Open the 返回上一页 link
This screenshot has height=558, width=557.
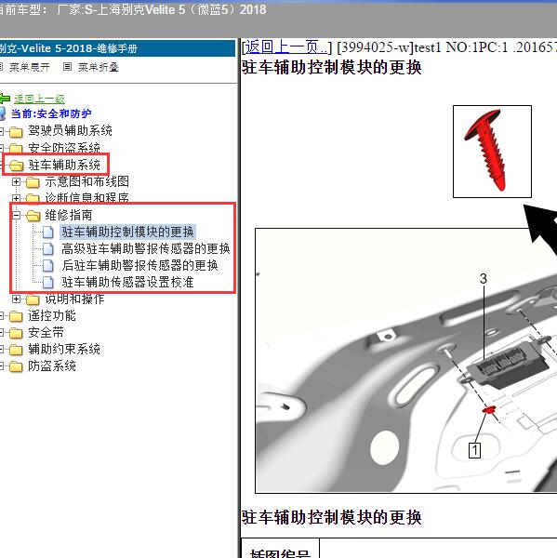[286, 47]
